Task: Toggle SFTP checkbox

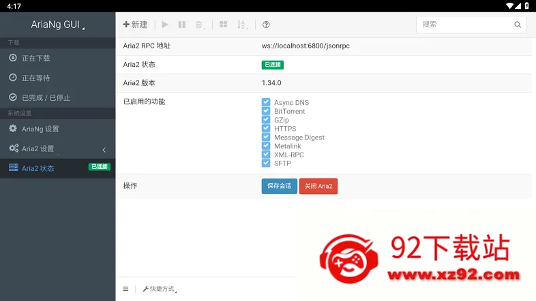Action: click(x=266, y=163)
